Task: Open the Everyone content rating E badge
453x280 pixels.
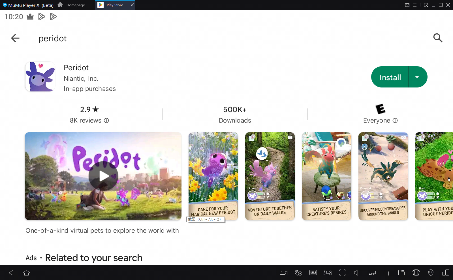Action: coord(381,109)
